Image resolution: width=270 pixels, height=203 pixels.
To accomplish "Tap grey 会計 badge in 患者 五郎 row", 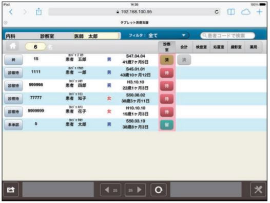I will coord(184,60).
